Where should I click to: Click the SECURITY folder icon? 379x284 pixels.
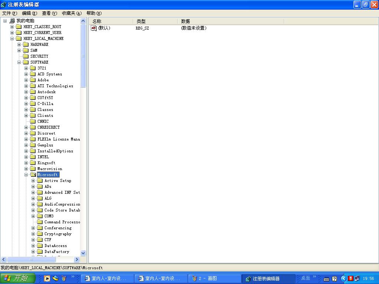pos(26,56)
